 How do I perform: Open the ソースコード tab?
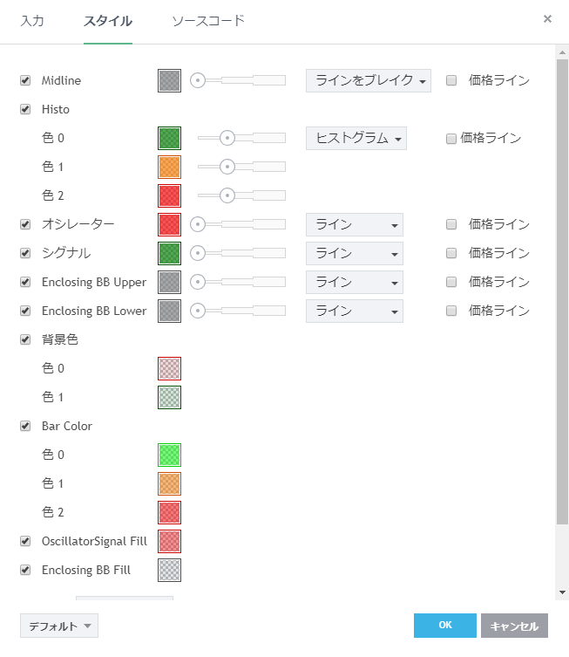tap(207, 20)
